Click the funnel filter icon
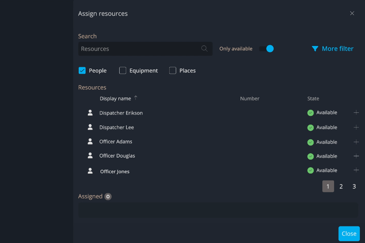This screenshot has width=365, height=243. (x=315, y=49)
